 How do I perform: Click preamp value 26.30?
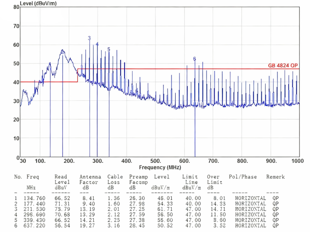[137, 198]
